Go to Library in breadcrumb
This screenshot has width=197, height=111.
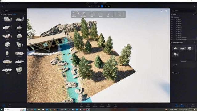click(x=5, y=14)
